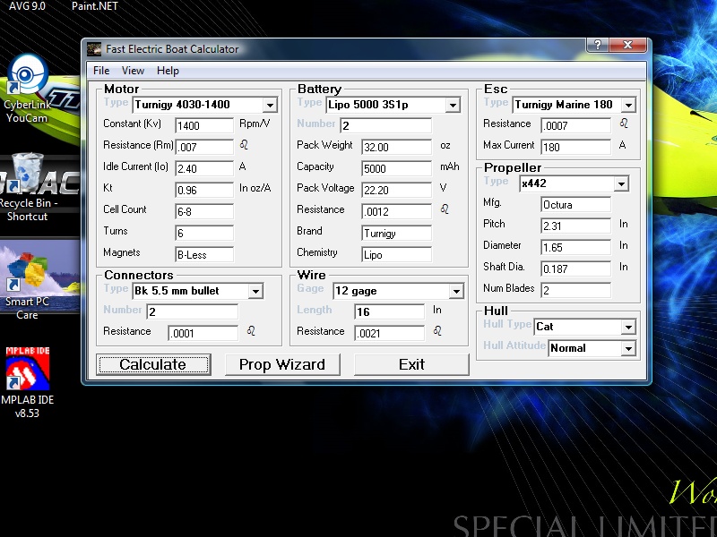This screenshot has height=537, width=717.
Task: Click the battery Number input field
Action: [385, 126]
